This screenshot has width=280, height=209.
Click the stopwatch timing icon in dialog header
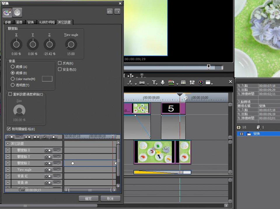click(17, 12)
